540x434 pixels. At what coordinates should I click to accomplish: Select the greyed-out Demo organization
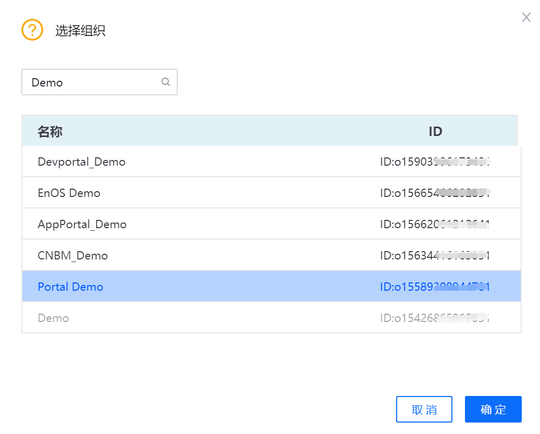pyautogui.click(x=53, y=318)
